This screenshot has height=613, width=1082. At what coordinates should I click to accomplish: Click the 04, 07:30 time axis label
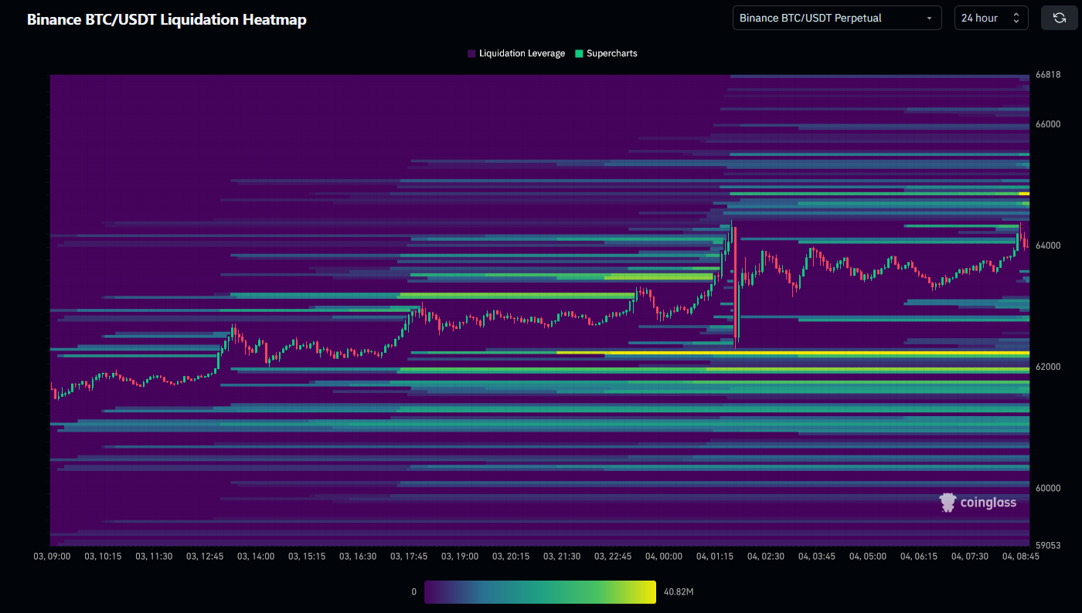point(970,556)
